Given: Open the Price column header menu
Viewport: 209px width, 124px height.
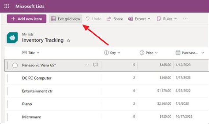Looking at the screenshot, I should pos(149,53).
